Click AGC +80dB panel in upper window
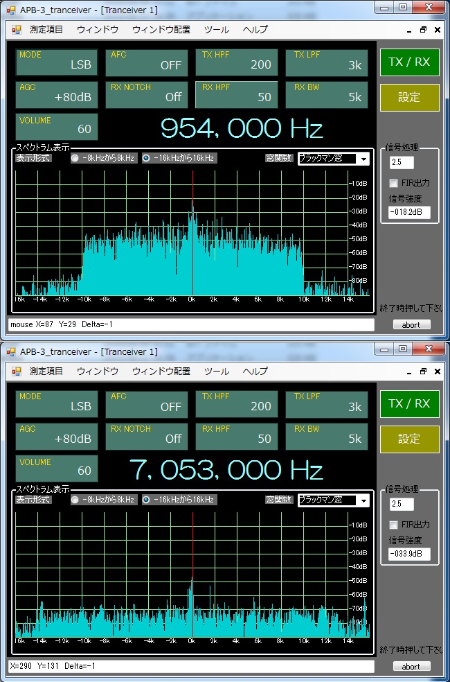Viewport: 450px width, 682px height. click(x=57, y=95)
